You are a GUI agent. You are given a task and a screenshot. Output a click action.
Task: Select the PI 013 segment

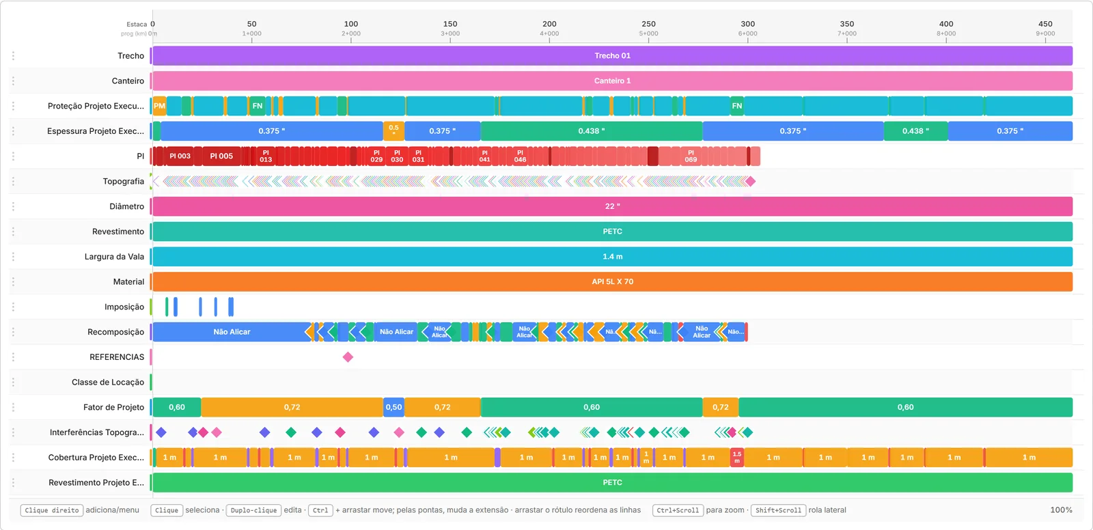(x=266, y=156)
